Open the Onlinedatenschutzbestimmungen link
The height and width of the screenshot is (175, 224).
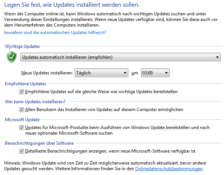(x=169, y=169)
